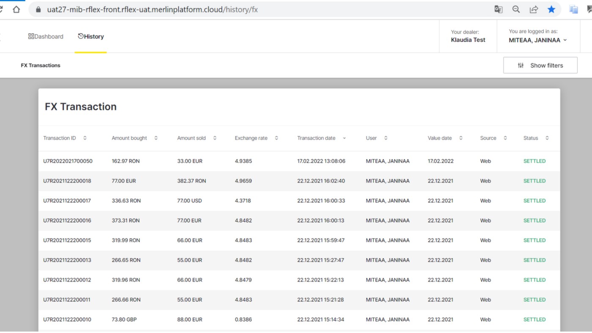The height and width of the screenshot is (333, 592).
Task: Open the Dashboard tab
Action: [46, 37]
